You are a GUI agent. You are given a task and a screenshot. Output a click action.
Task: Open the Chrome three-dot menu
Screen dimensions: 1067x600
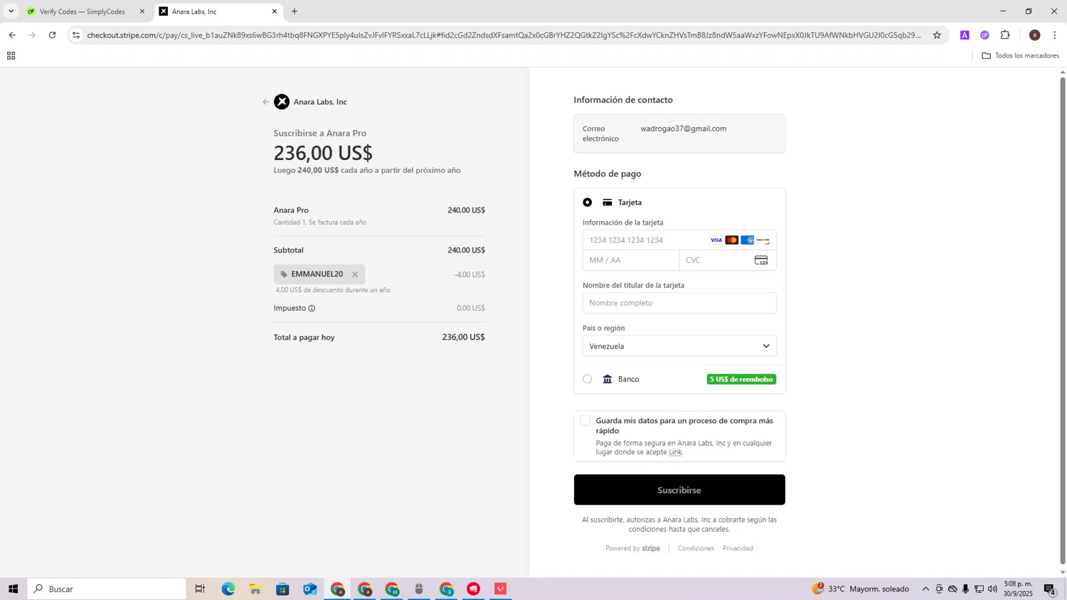click(1054, 35)
